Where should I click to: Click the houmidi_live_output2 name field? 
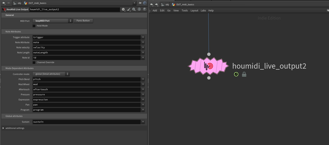click(75, 9)
